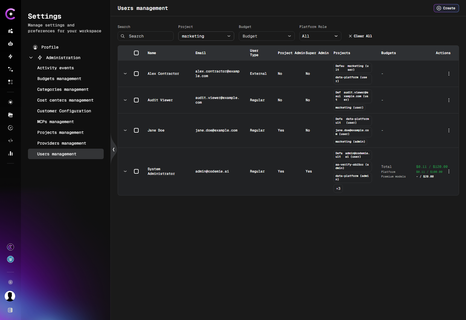The height and width of the screenshot is (320, 466).
Task: Select the Audit Viewer row checkbox
Action: coord(136,100)
